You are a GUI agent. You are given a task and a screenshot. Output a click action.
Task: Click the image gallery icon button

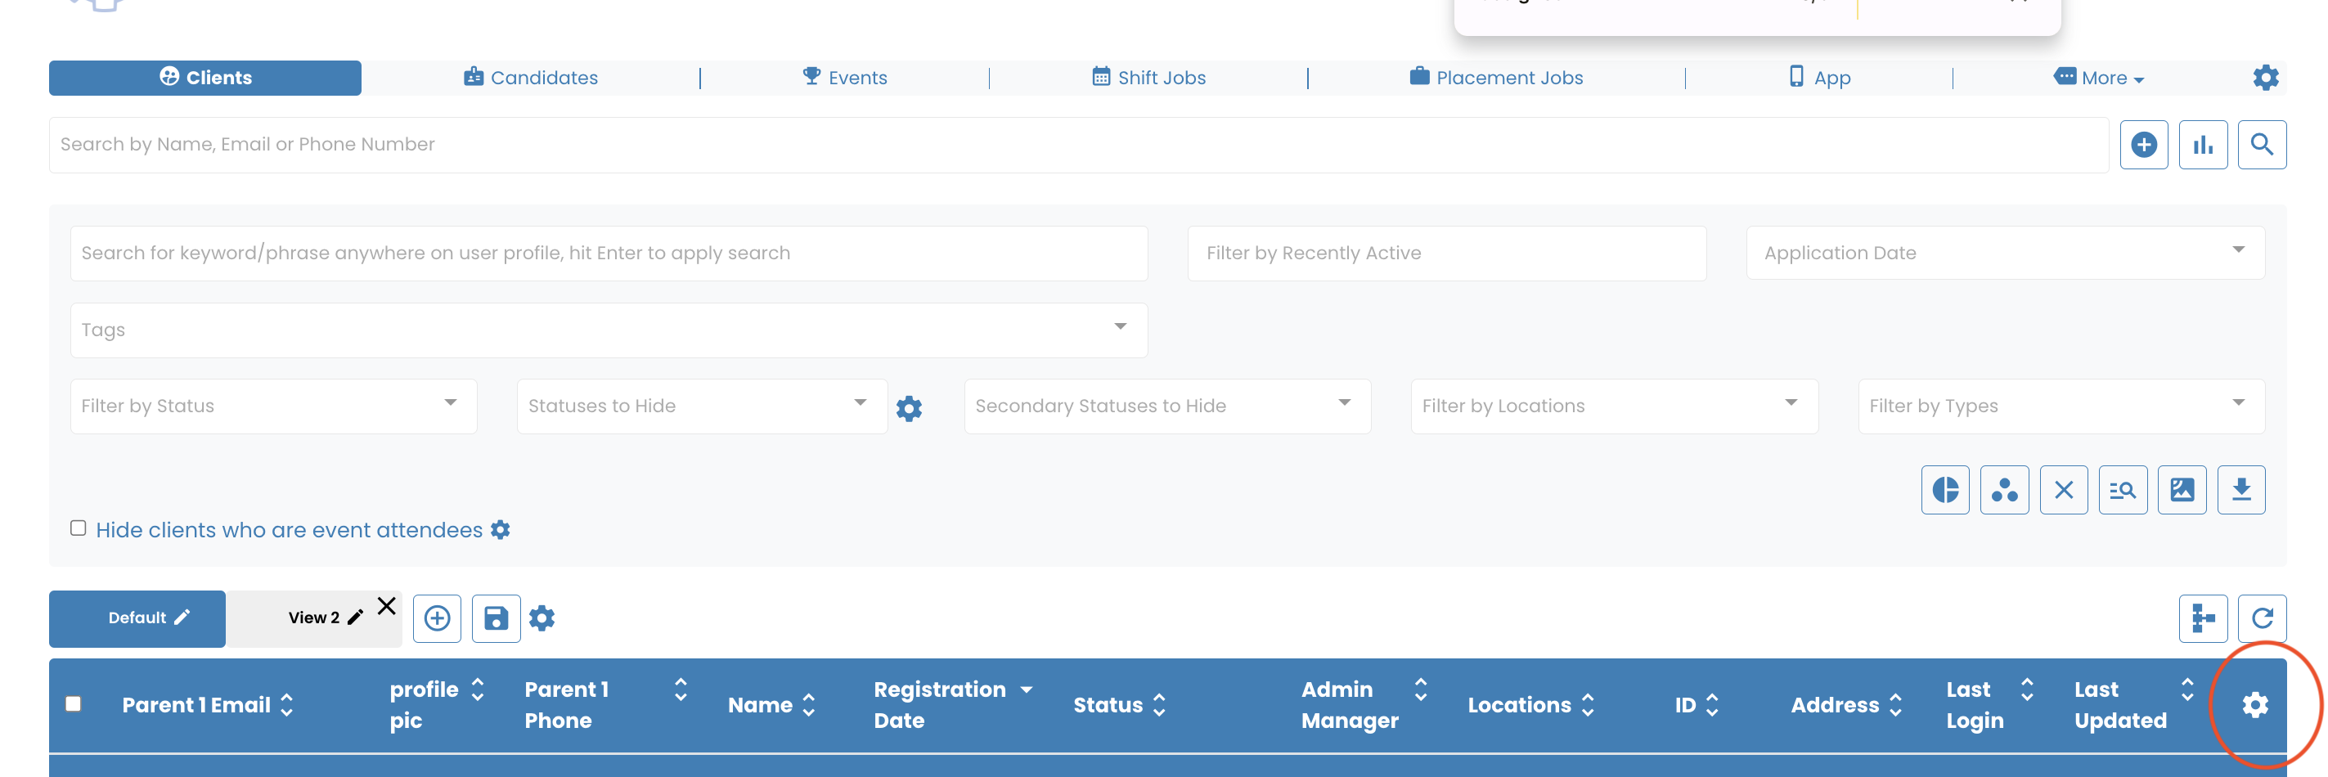[x=2182, y=490]
